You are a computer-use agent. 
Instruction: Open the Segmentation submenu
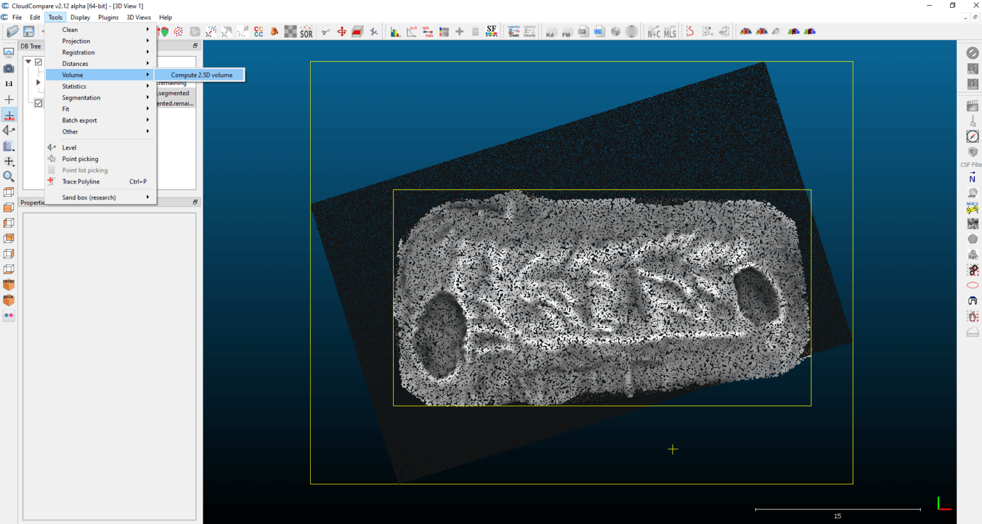tap(81, 98)
